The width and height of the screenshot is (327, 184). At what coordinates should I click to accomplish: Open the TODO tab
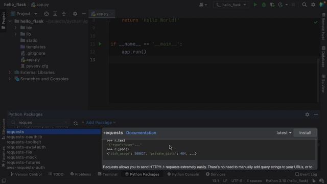pyautogui.click(x=56, y=174)
